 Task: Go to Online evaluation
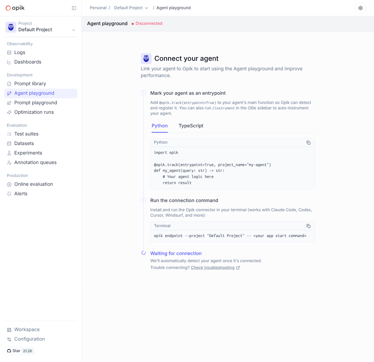(40, 184)
